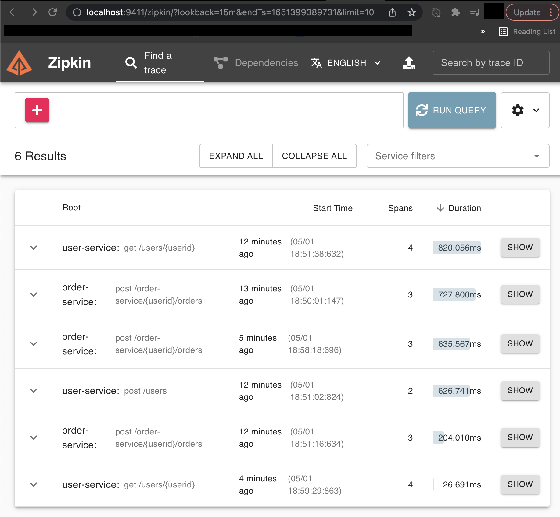Screen dimensions: 560x517
Task: Expand the 635.567ms order-service trace row
Action: tap(34, 344)
